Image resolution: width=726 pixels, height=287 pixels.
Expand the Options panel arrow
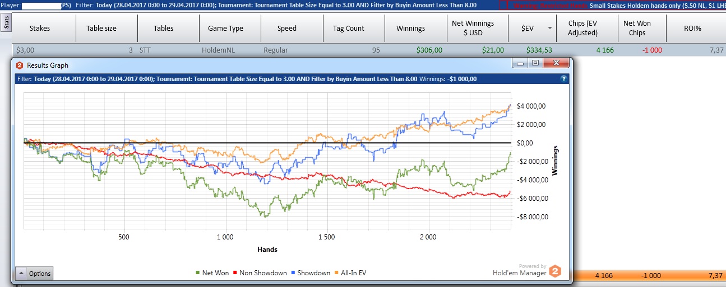pos(21,274)
